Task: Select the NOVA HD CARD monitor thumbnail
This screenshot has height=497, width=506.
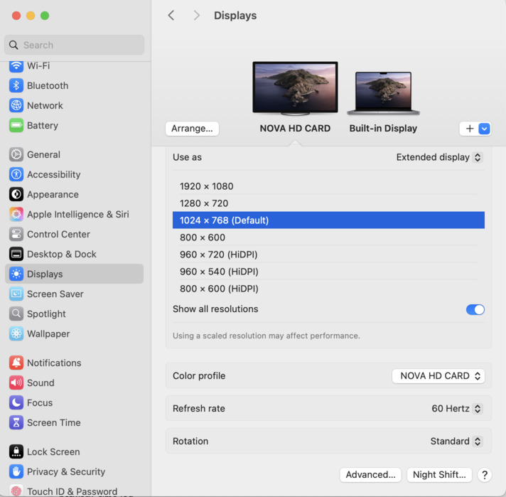Action: tap(295, 88)
